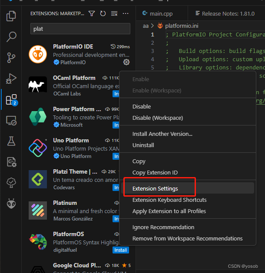Click the Library options comment line

click(x=215, y=67)
